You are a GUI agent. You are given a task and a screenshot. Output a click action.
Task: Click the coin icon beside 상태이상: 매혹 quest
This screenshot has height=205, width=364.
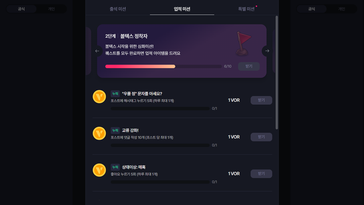click(x=99, y=170)
